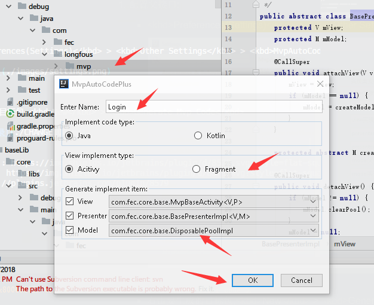This screenshot has width=374, height=305.
Task: Click line number 12 in the gutter
Action: [228, 16]
